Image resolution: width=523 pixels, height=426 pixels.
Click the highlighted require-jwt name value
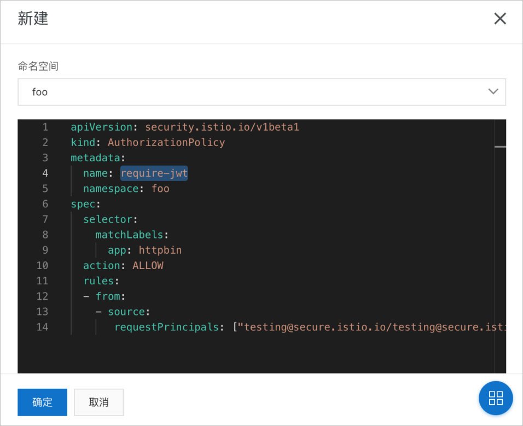(154, 173)
